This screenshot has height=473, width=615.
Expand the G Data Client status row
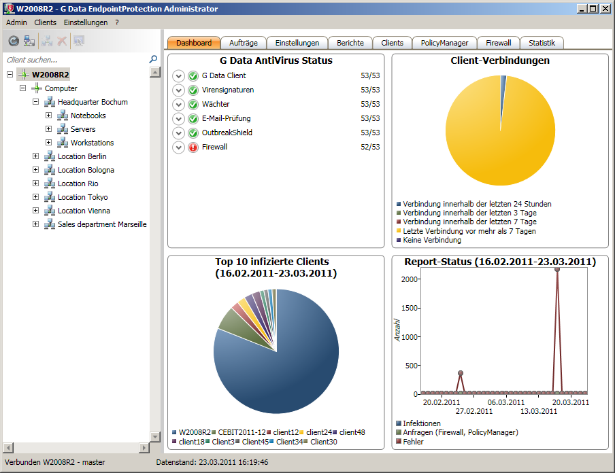(179, 76)
